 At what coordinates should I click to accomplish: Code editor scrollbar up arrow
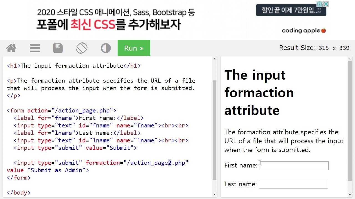tap(214, 59)
